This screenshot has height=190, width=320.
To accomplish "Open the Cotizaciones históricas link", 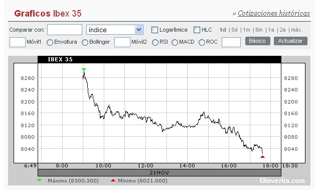I will (x=274, y=13).
